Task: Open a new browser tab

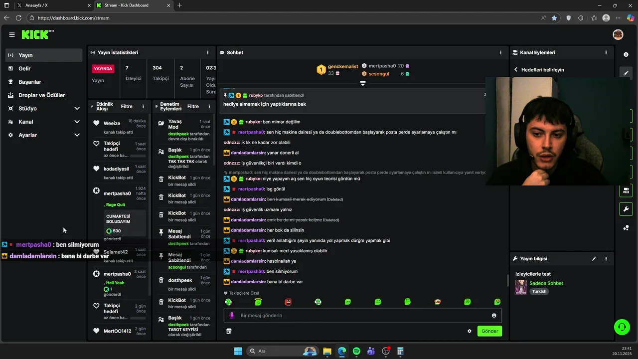Action: [x=179, y=5]
